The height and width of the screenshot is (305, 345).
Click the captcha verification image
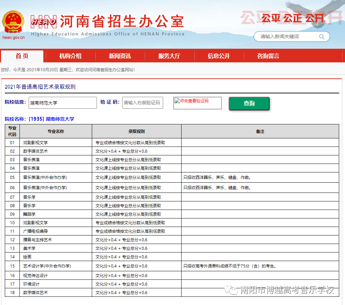tap(197, 103)
